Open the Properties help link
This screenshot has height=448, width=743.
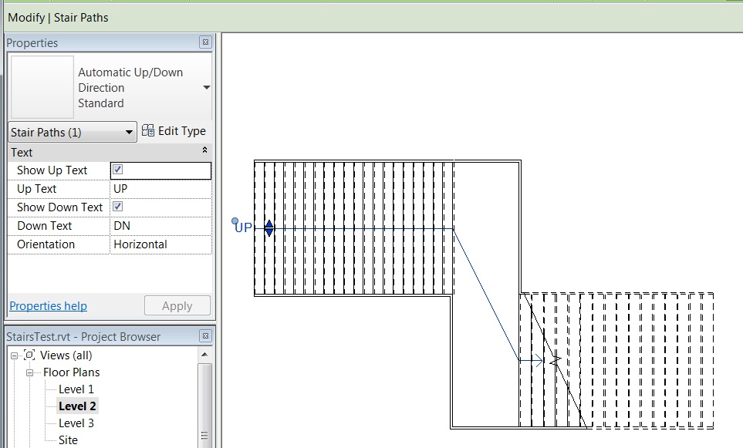click(49, 306)
